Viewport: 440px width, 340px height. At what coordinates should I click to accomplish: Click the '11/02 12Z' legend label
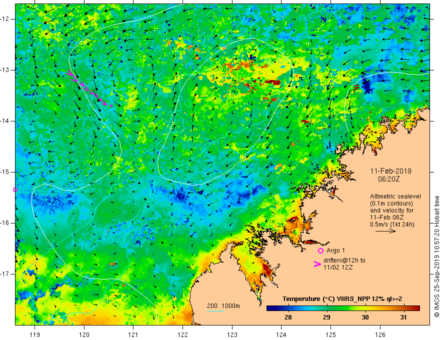[338, 267]
